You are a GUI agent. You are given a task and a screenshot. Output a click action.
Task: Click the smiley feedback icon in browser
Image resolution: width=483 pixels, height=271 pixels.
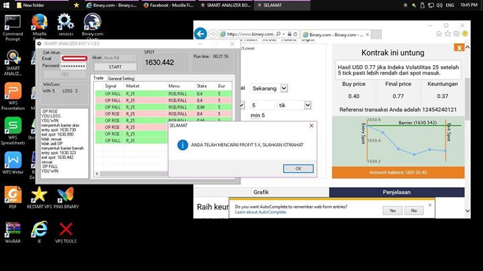click(465, 34)
